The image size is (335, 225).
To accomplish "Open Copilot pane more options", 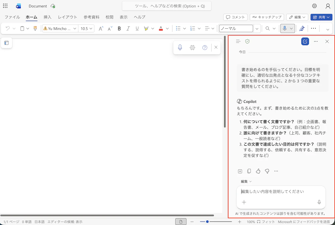I will pos(316,42).
